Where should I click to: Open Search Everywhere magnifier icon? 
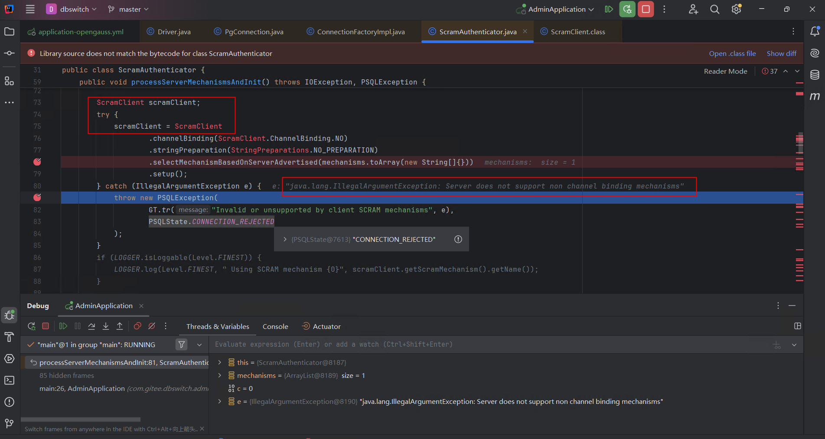pos(714,9)
